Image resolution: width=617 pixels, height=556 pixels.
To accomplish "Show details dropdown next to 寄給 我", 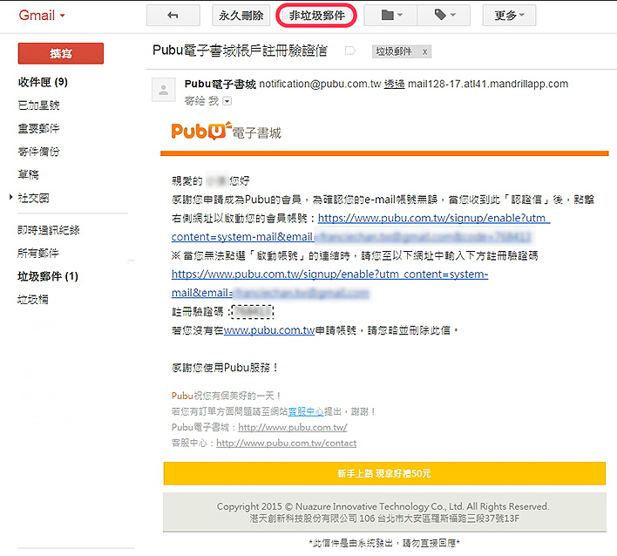I will click(227, 101).
